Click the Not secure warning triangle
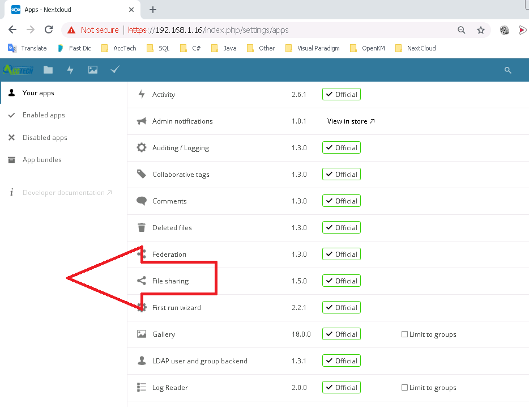The width and height of the screenshot is (529, 407). click(x=71, y=30)
